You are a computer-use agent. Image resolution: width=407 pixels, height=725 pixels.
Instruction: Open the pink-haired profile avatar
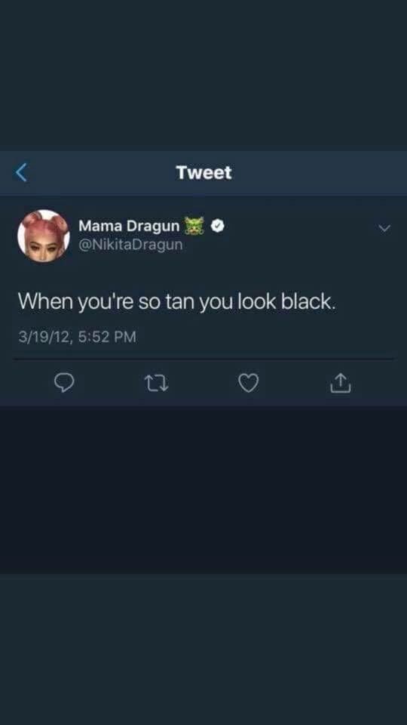tap(44, 236)
